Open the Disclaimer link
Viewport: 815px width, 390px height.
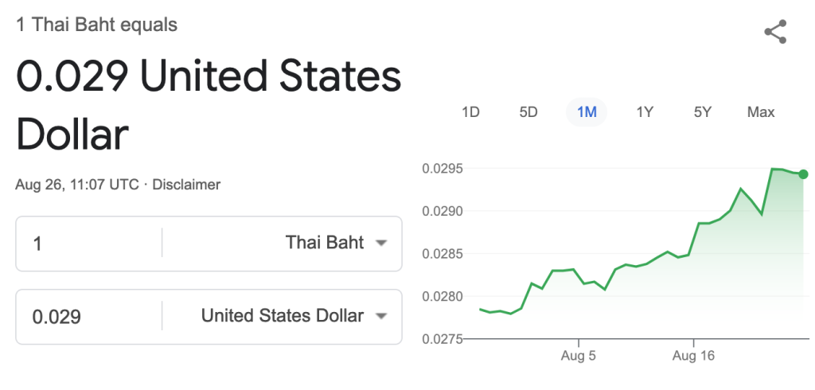[x=186, y=185]
